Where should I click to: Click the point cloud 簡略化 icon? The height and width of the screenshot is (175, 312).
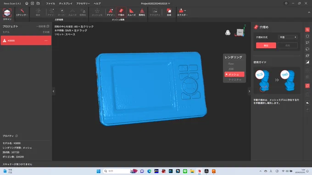tap(83, 12)
